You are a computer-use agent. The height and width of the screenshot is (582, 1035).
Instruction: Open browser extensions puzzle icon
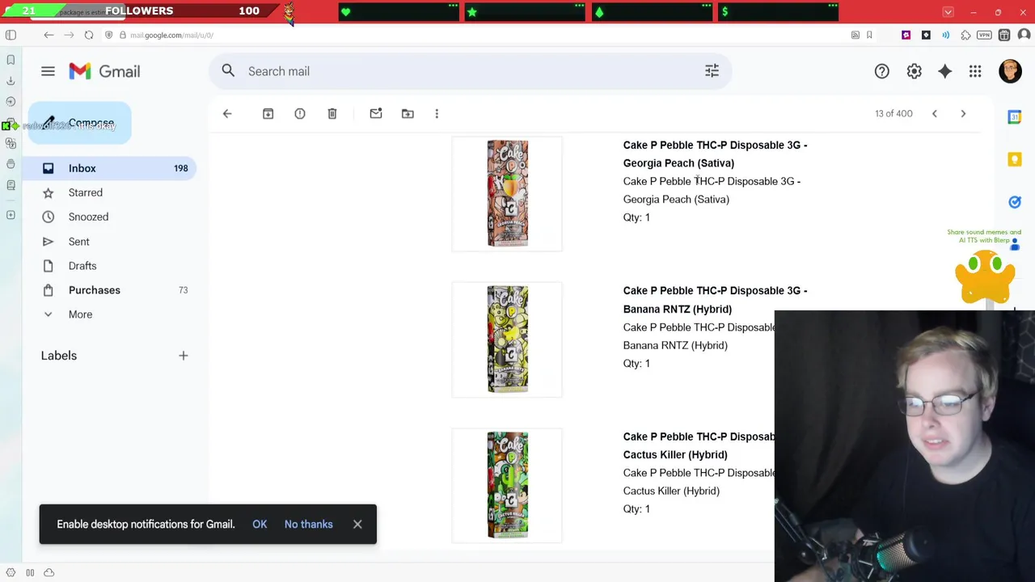click(965, 35)
